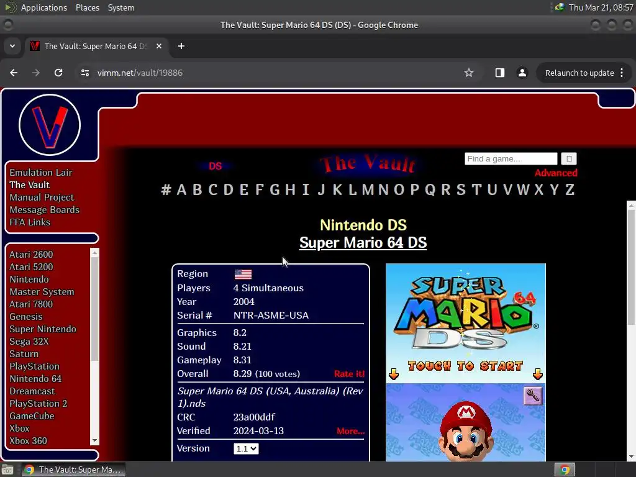Select The Vault taskbar window button

(73, 470)
